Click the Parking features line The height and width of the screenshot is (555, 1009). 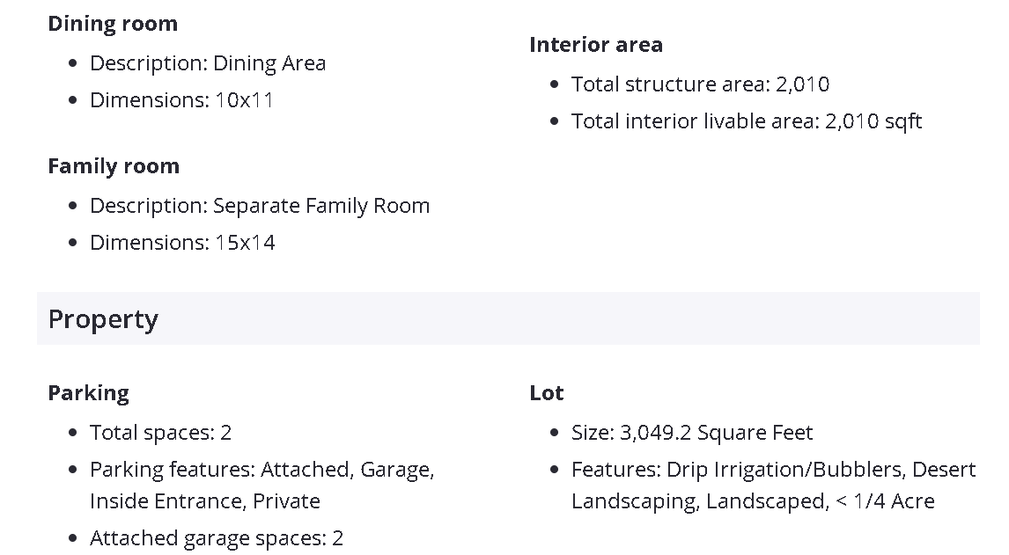(261, 470)
